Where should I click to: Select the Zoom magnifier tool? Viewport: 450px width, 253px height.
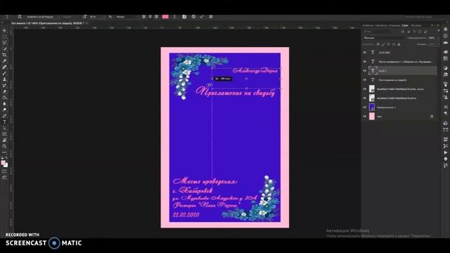[x=4, y=146]
